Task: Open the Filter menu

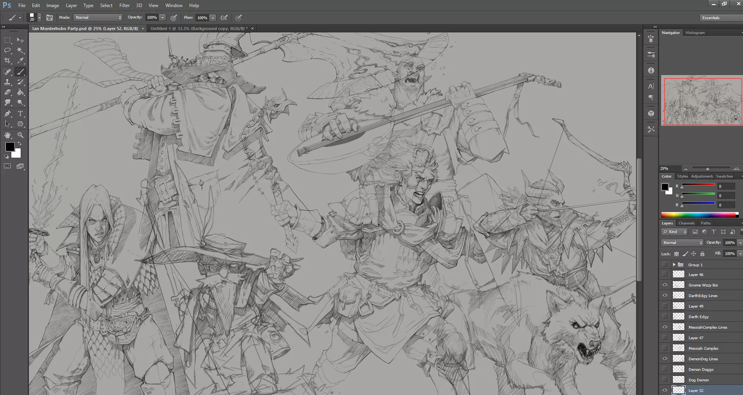Action: pos(124,5)
